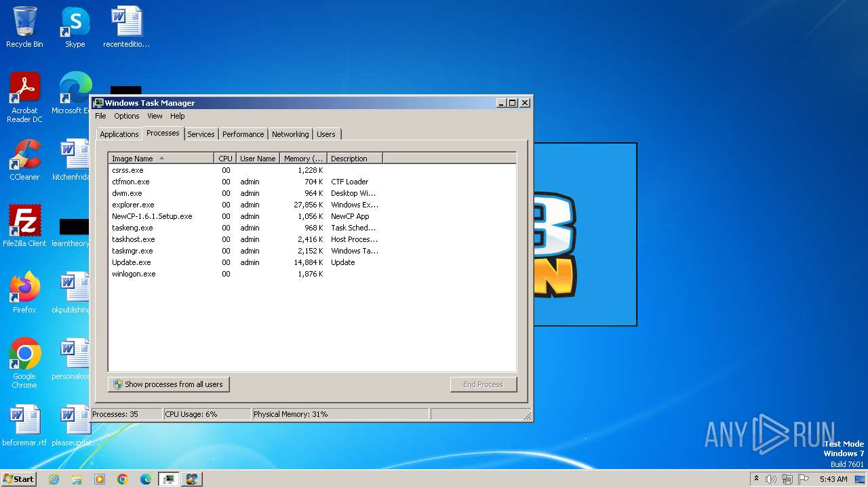Sort processes by User Name column
This screenshot has width=868, height=488.
pos(258,159)
